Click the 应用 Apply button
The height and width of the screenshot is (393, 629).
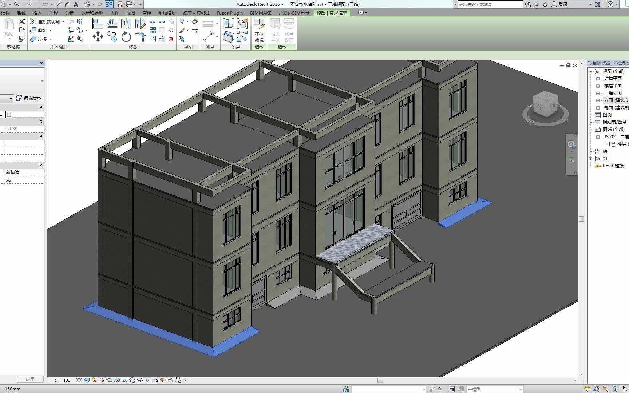coord(30,379)
